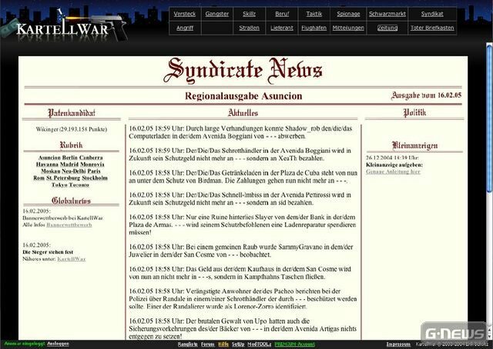This screenshot has width=493, height=349.
Task: Open the KartellWar link under Globalnews
Action: pos(72,259)
